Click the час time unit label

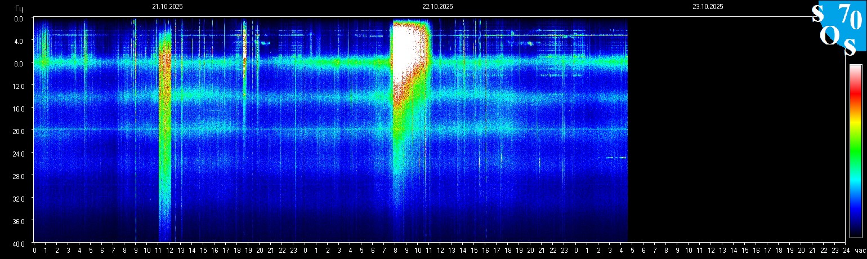click(860, 251)
